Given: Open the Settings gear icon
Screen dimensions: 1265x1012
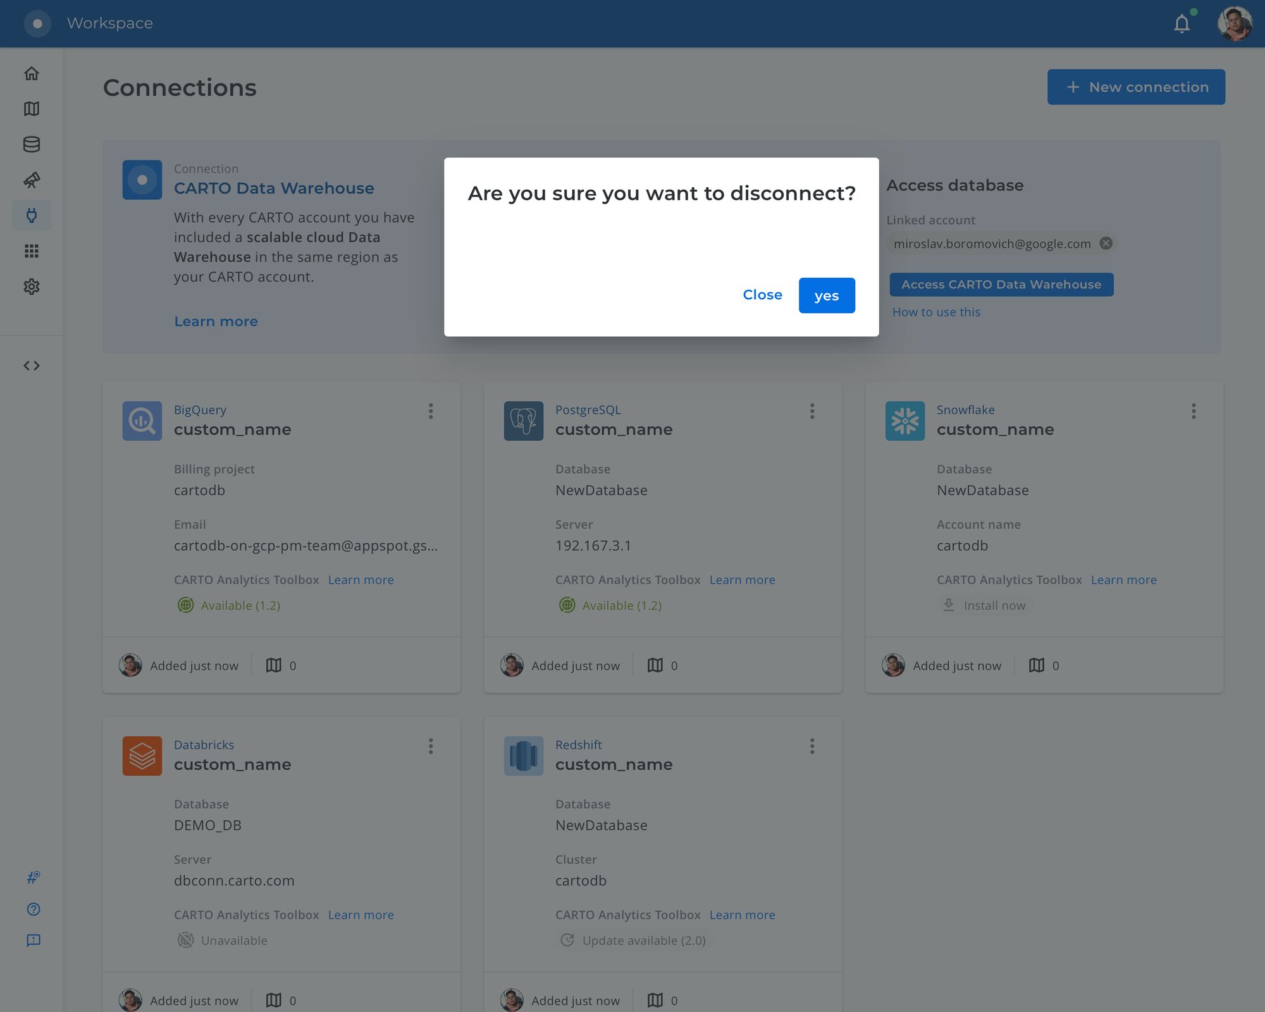Looking at the screenshot, I should point(32,287).
